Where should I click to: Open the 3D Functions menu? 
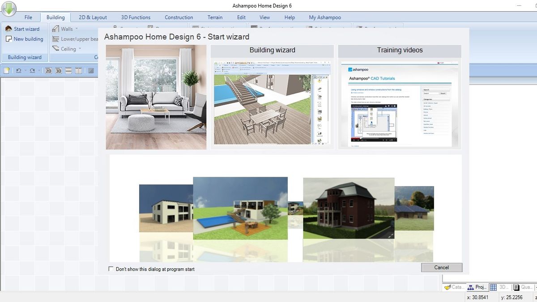point(135,17)
